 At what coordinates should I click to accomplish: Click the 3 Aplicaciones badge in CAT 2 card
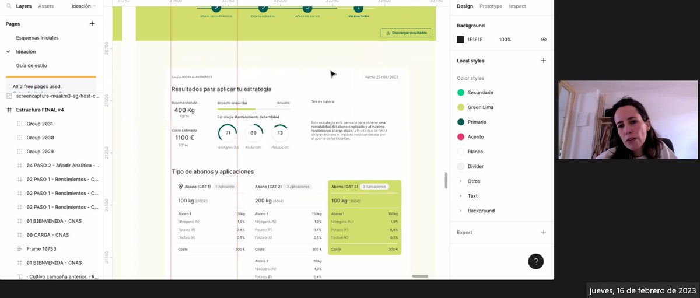pyautogui.click(x=298, y=187)
